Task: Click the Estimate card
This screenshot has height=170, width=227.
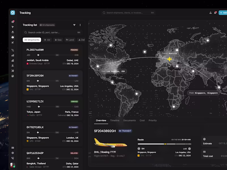Action: [x=214, y=141]
